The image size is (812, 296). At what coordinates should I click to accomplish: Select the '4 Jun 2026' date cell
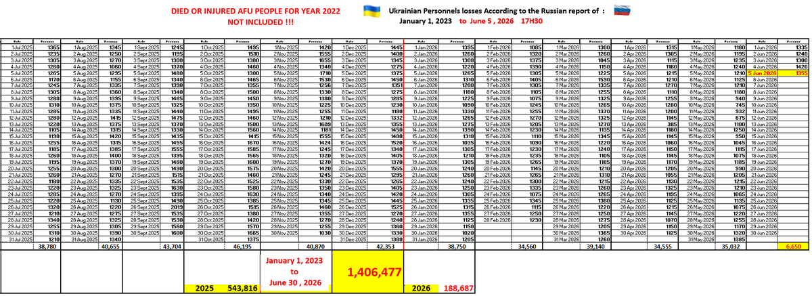point(763,65)
